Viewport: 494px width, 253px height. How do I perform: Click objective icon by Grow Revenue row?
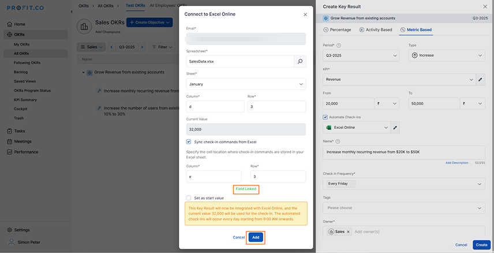pyautogui.click(x=89, y=73)
